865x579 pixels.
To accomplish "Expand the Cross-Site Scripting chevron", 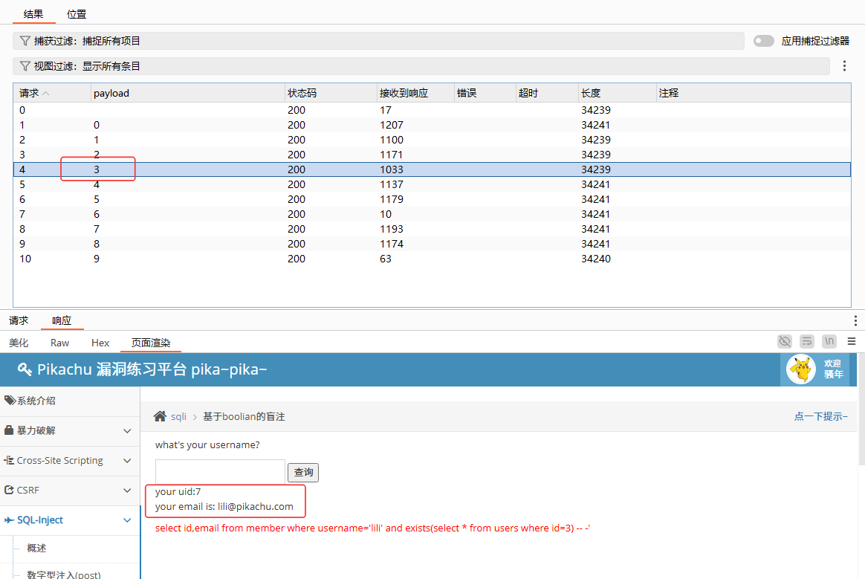I will pos(127,460).
